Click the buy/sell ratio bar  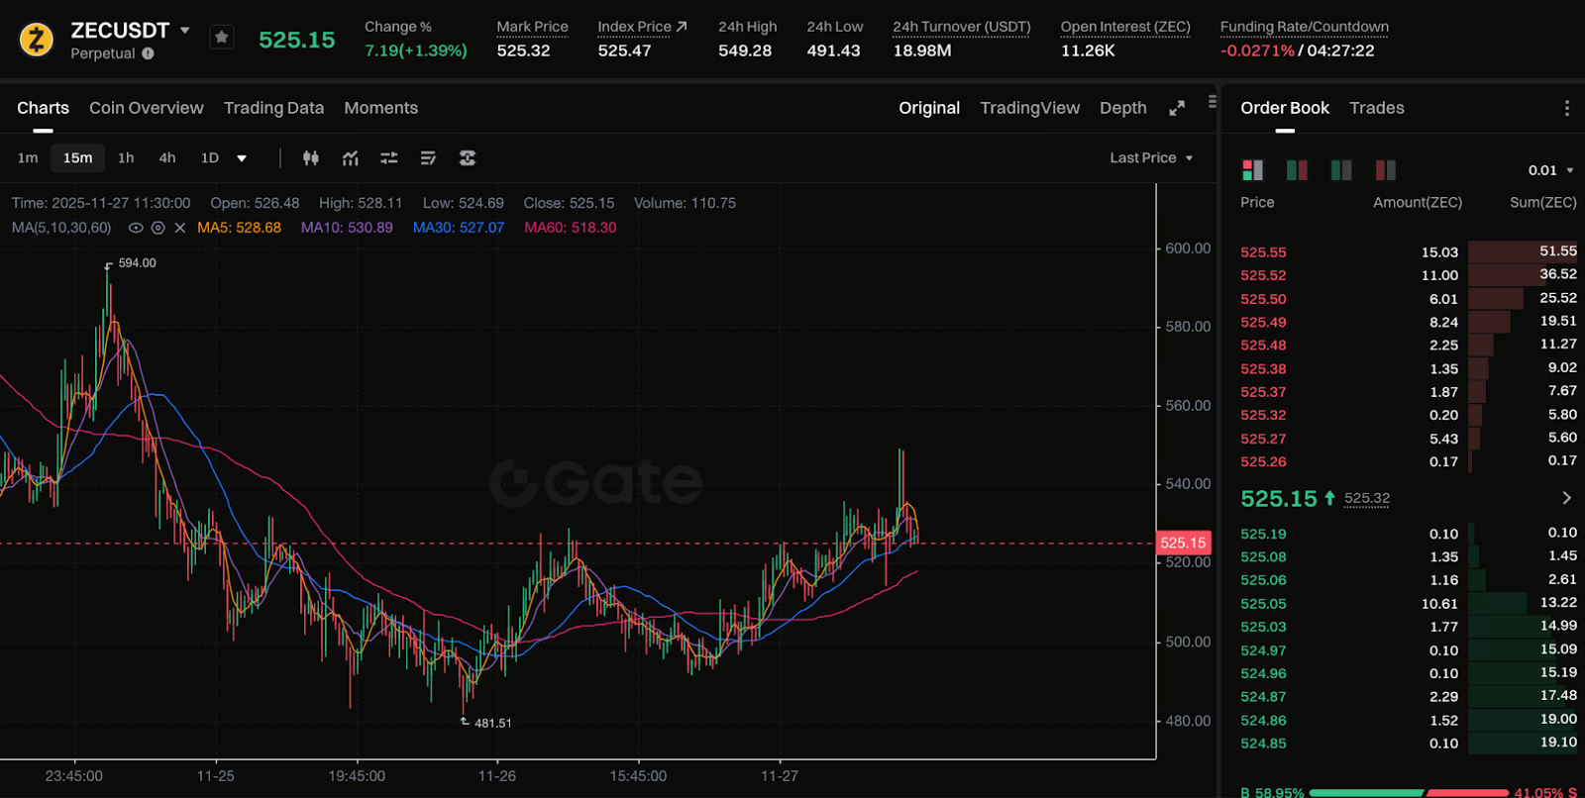tap(1409, 792)
